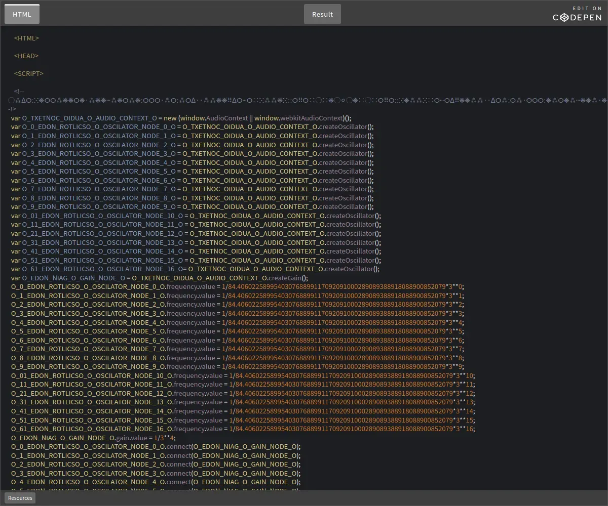This screenshot has height=506, width=608.
Task: Click the OSCILATOR_NODE_6 createOscillator declaration
Action: pyautogui.click(x=193, y=180)
